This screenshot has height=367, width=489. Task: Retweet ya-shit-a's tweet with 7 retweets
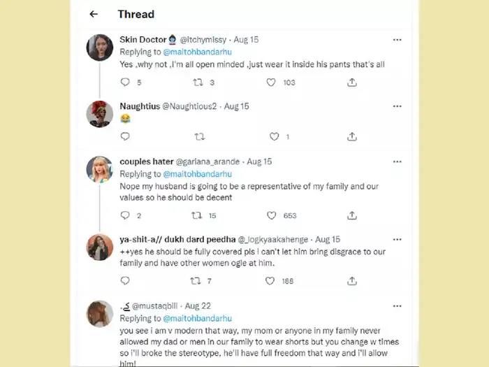coord(197,281)
